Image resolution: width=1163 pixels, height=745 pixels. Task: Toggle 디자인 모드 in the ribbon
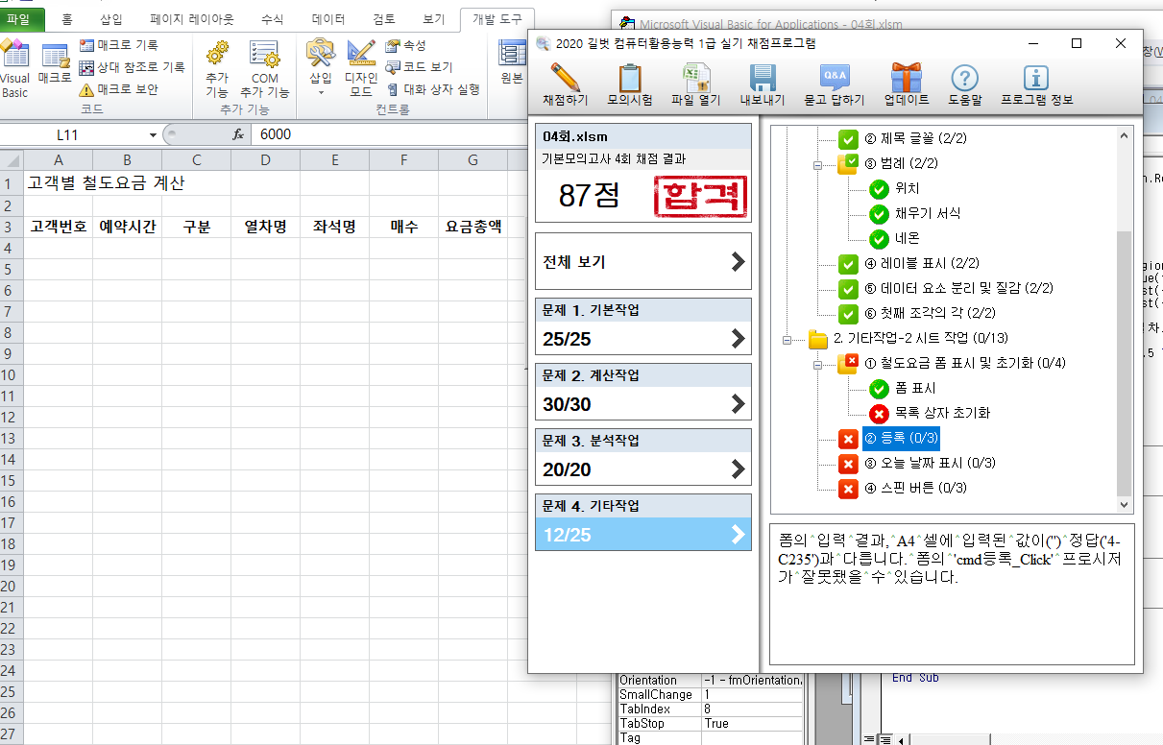click(x=361, y=69)
